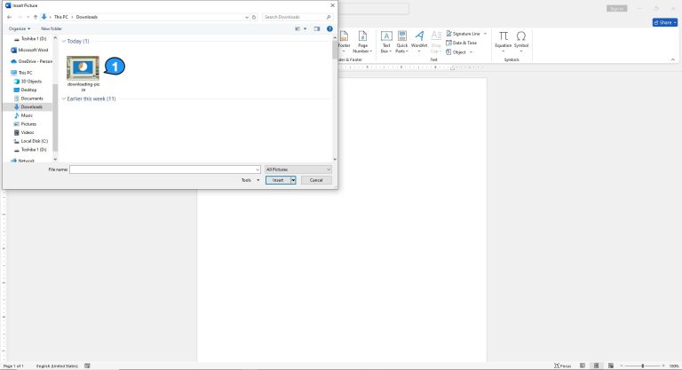Open the Signature Line dropdown arrow
Image resolution: width=682 pixels, height=370 pixels.
485,34
